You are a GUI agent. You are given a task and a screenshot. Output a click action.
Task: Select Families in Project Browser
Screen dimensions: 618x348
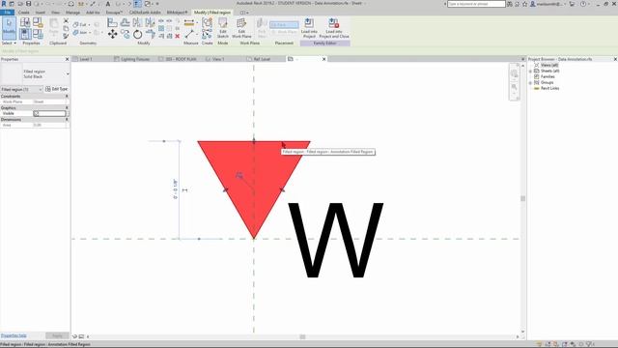(x=548, y=76)
